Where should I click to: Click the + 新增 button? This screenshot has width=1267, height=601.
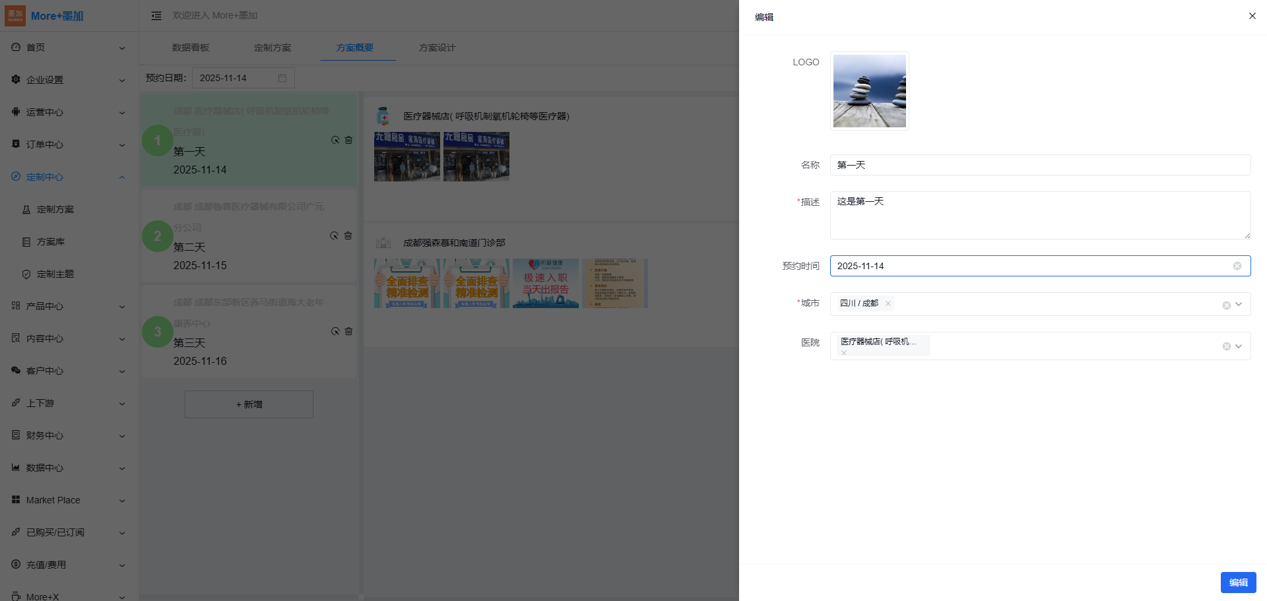[249, 404]
